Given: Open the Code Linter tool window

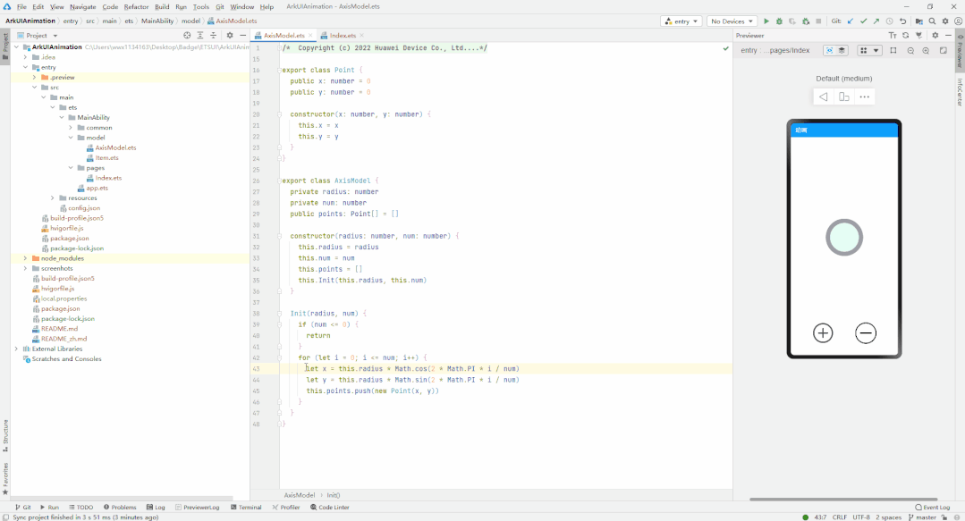Looking at the screenshot, I should tap(330, 508).
